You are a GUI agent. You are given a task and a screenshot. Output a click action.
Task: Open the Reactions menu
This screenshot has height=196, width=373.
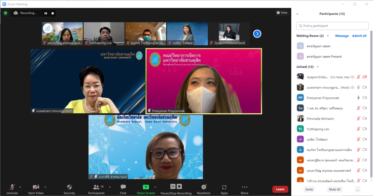coord(203,189)
